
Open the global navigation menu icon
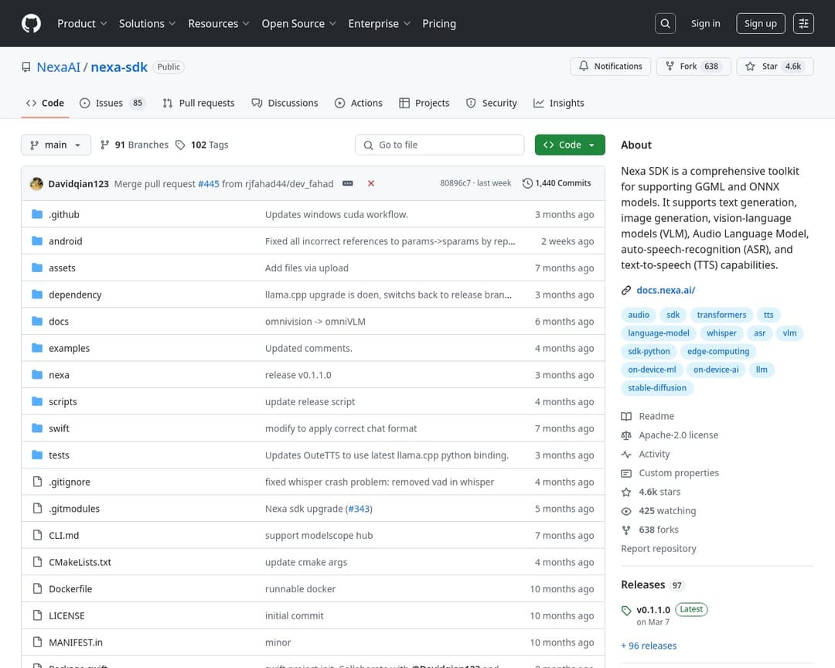(803, 23)
